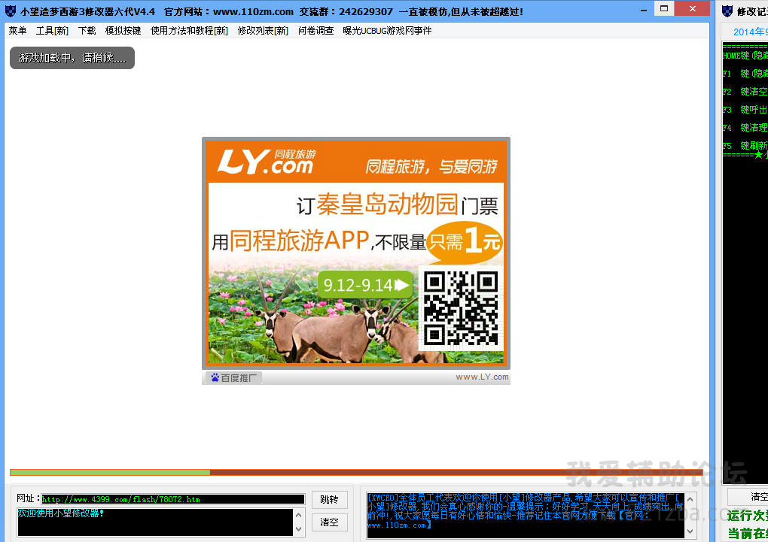Open the 下载 menu

(87, 31)
